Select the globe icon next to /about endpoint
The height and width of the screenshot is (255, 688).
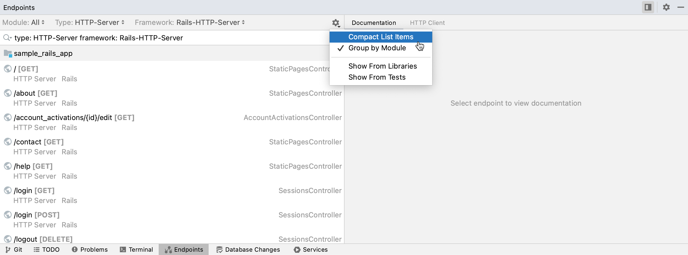[x=7, y=93]
